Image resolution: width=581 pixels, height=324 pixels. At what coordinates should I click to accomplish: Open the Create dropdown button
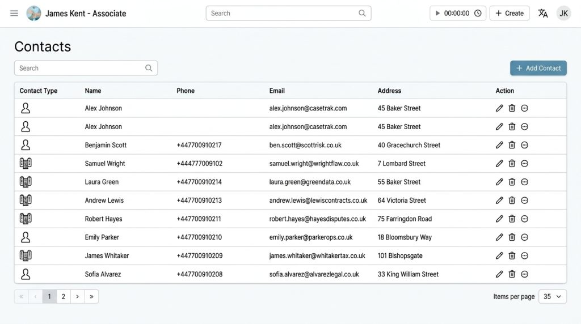[509, 13]
